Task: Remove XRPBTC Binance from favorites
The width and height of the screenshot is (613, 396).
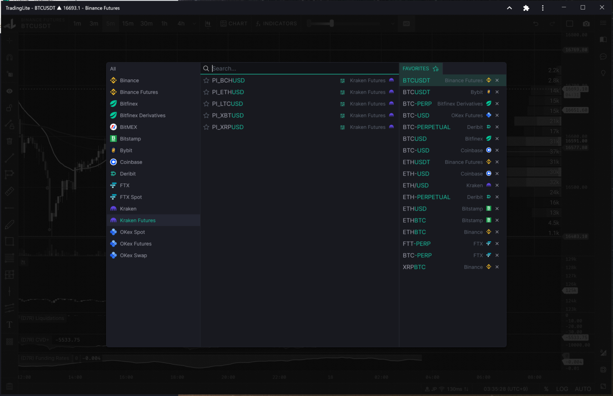Action: 497,267
